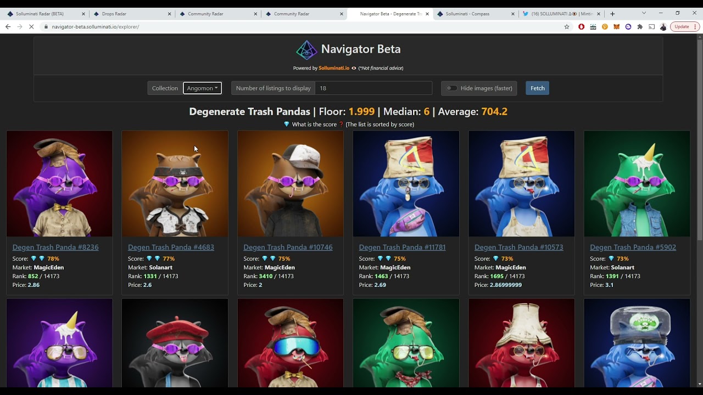Open the Collection dropdown showing Angomon

pos(202,88)
